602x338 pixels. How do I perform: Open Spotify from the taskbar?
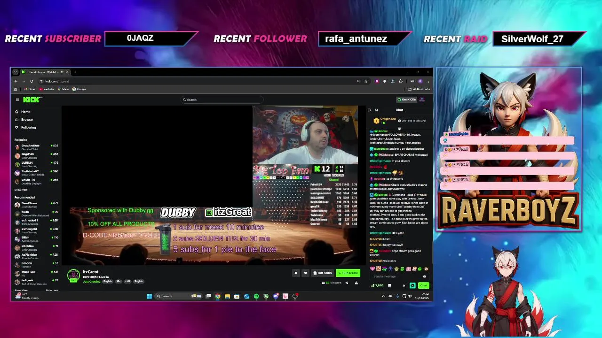256,296
